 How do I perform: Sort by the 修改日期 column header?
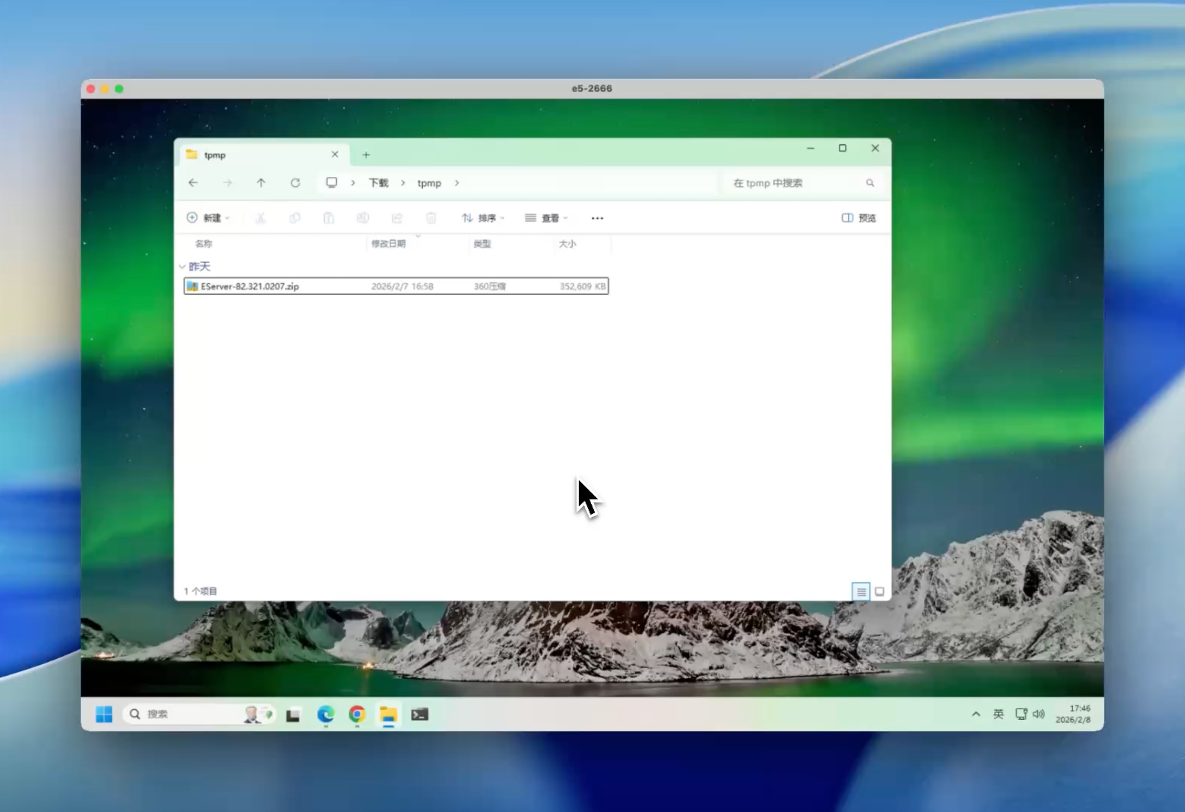click(388, 244)
